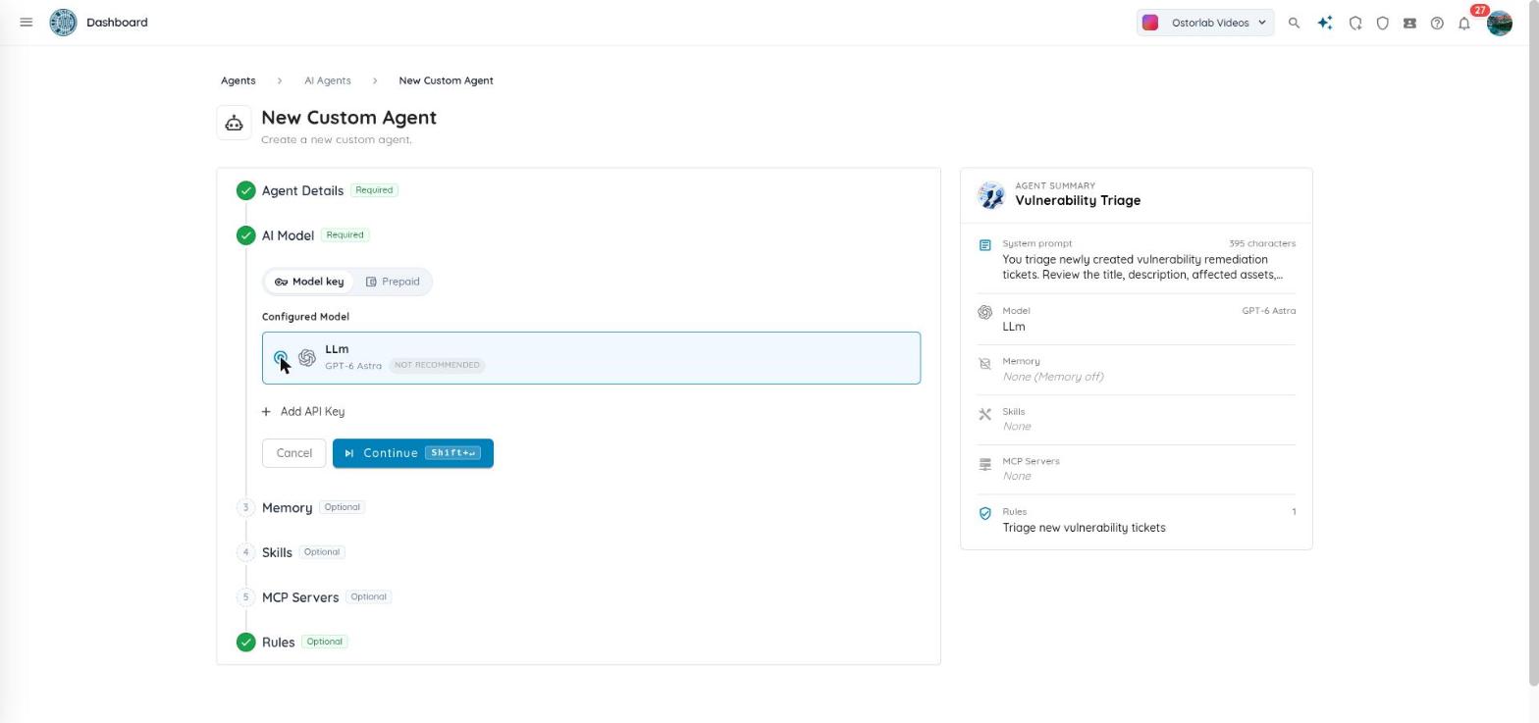Viewport: 1539px width, 723px height.
Task: Click the GPT-6 Astra label in summary
Action: coord(1268,311)
